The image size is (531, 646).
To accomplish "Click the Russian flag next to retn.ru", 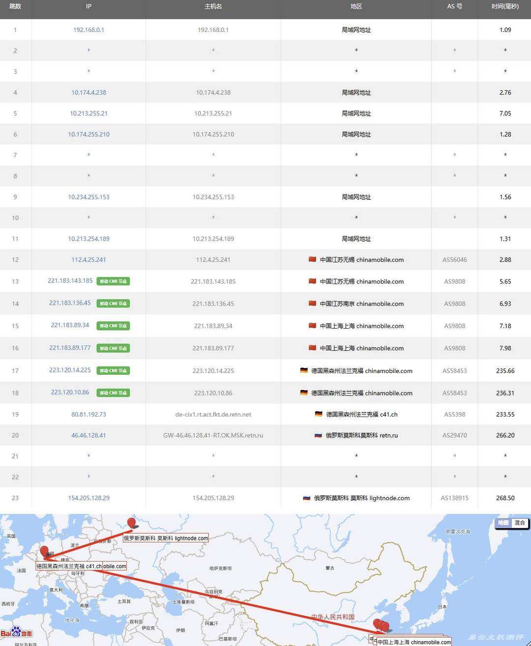I will (x=318, y=435).
